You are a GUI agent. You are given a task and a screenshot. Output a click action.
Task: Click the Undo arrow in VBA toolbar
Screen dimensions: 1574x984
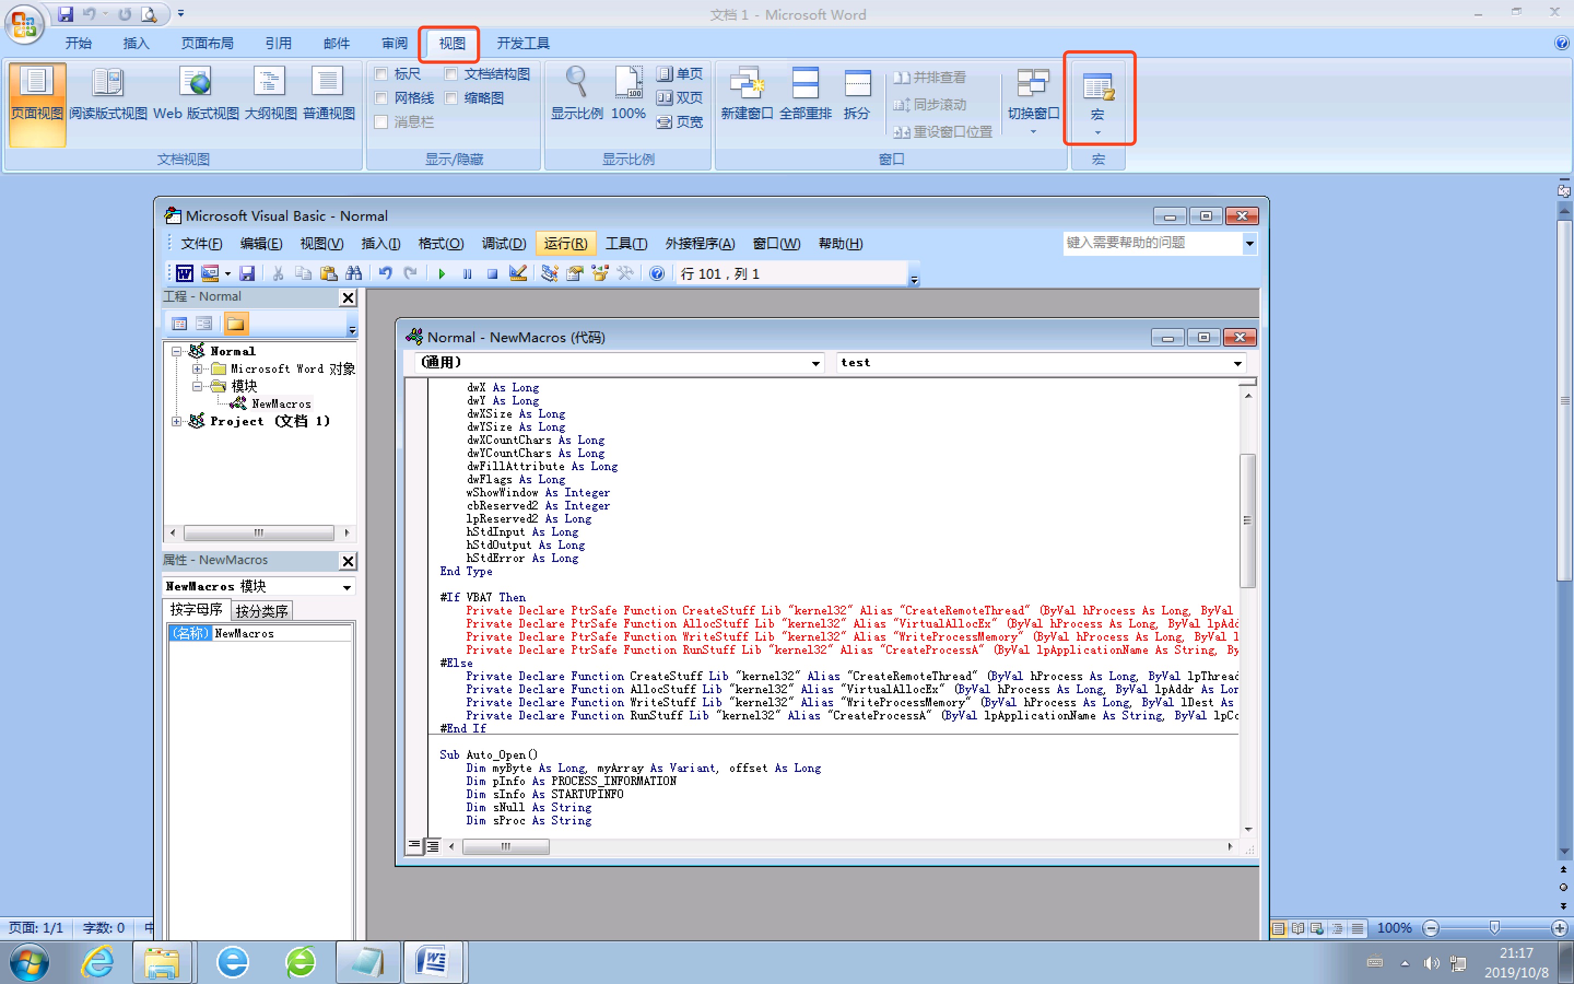(x=385, y=273)
